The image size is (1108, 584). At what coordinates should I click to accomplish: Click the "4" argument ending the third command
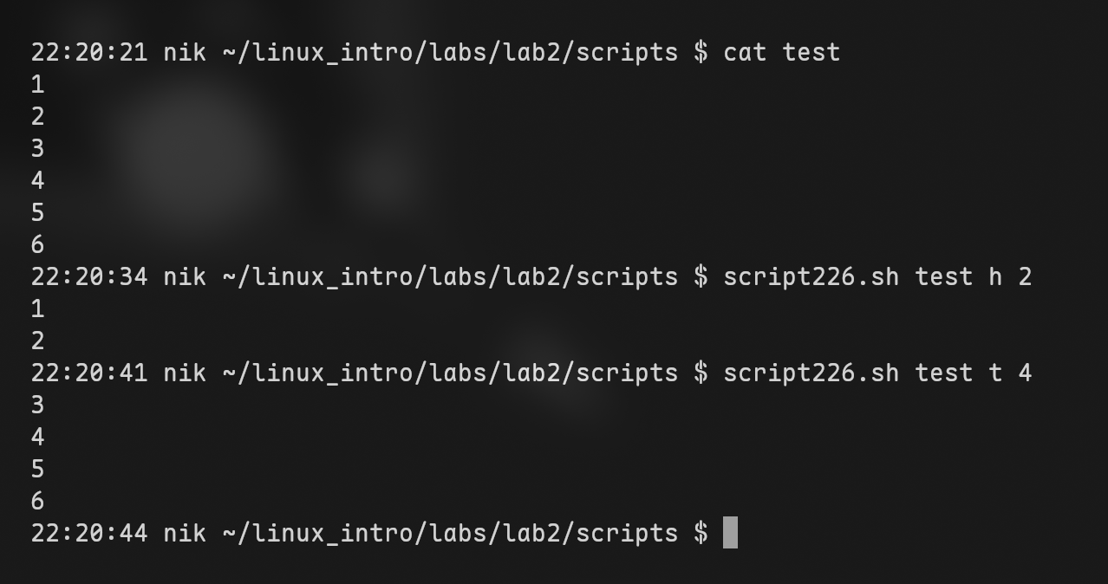pos(1025,373)
